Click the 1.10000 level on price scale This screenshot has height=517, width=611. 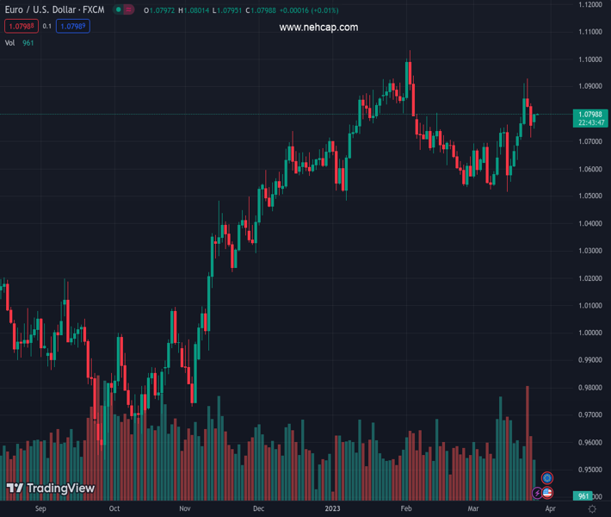pyautogui.click(x=590, y=59)
